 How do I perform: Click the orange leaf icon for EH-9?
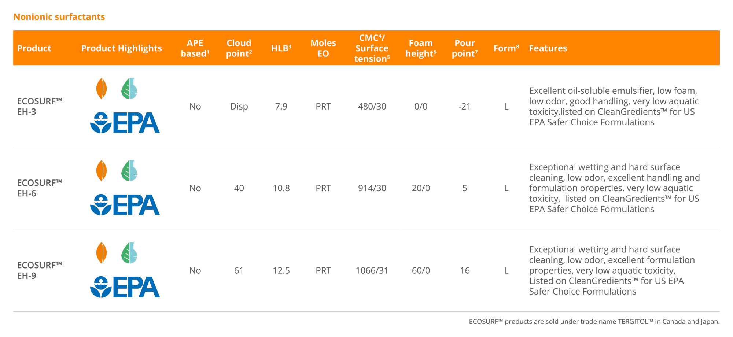[x=102, y=253]
